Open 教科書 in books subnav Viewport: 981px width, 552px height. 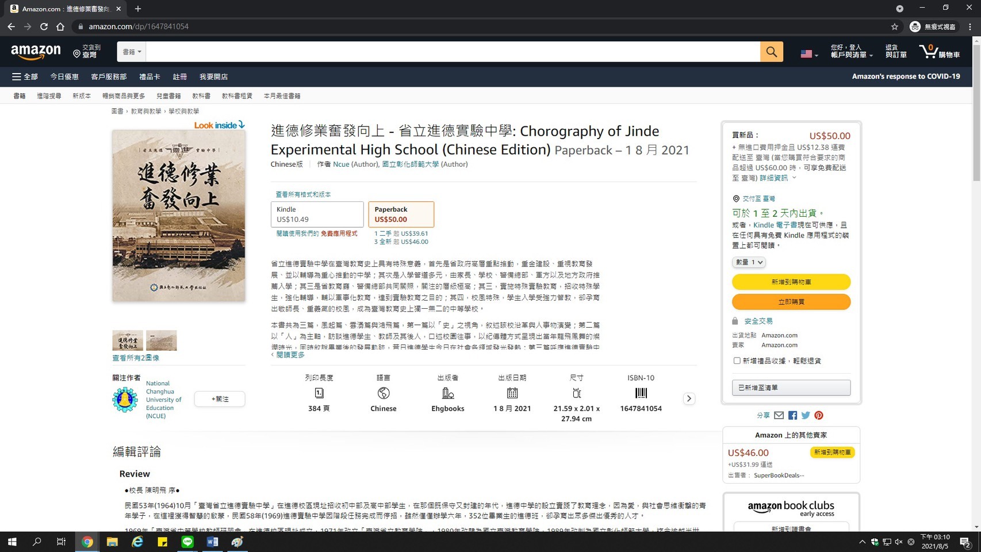(x=201, y=96)
